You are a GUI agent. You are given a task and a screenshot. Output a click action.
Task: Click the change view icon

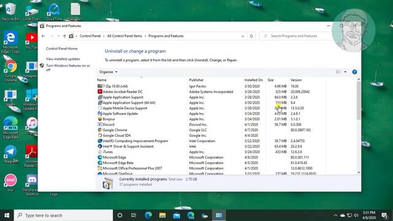338,72
